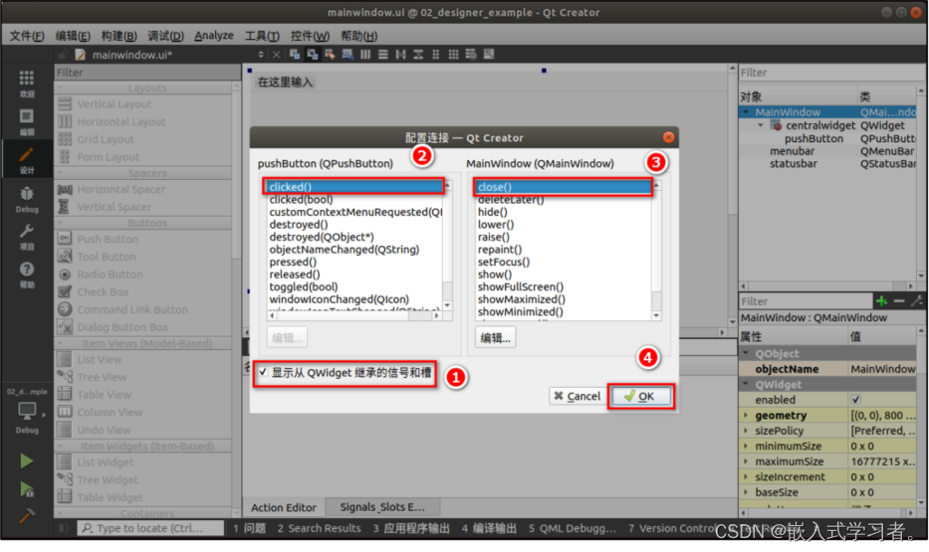The image size is (929, 552).
Task: Open the Analyze menu
Action: click(214, 36)
